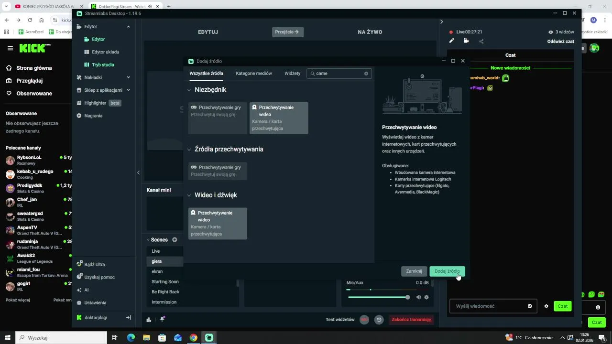Select Przechwytywanie wideo in Niezbędnik
Image resolution: width=612 pixels, height=344 pixels.
279,118
